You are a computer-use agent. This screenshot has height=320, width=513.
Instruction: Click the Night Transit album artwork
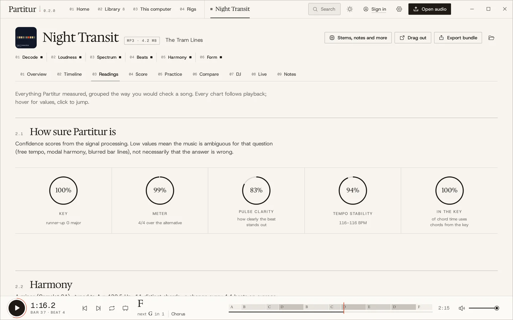coord(26,38)
